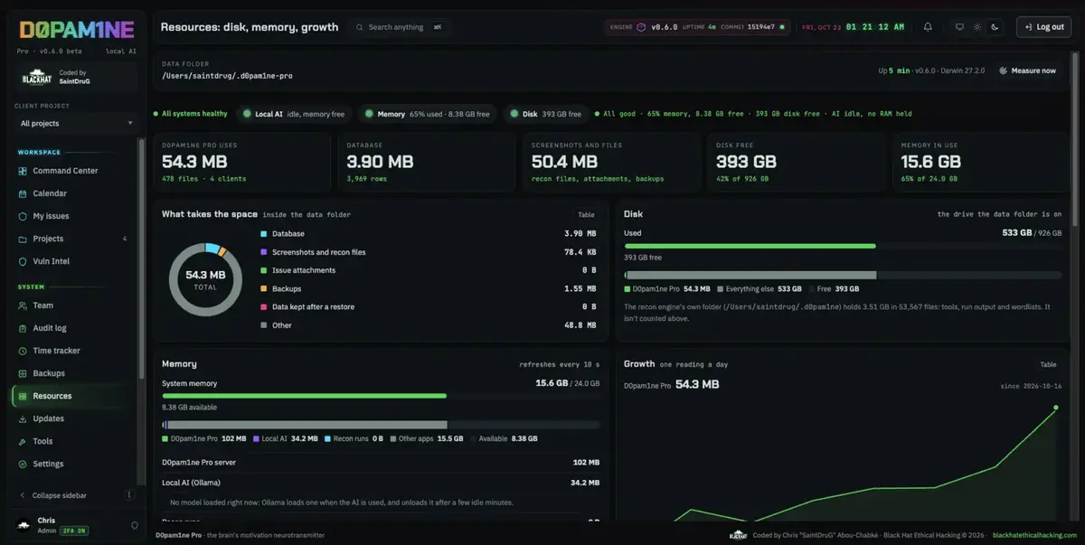Click the Black Hat logo in footer
This screenshot has height=545, width=1085.
(739, 535)
